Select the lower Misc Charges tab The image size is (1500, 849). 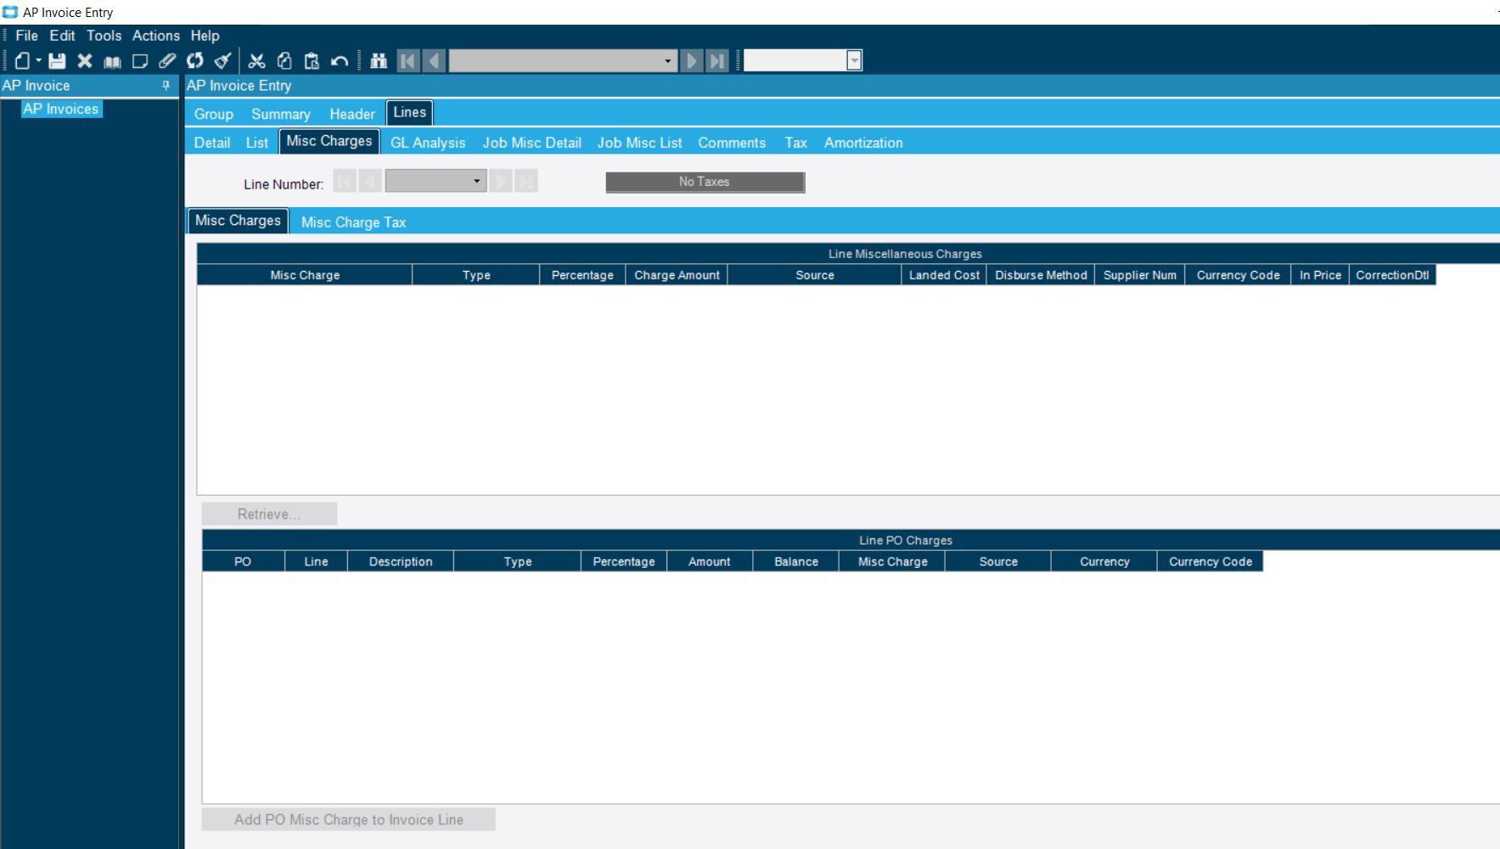pyautogui.click(x=238, y=221)
